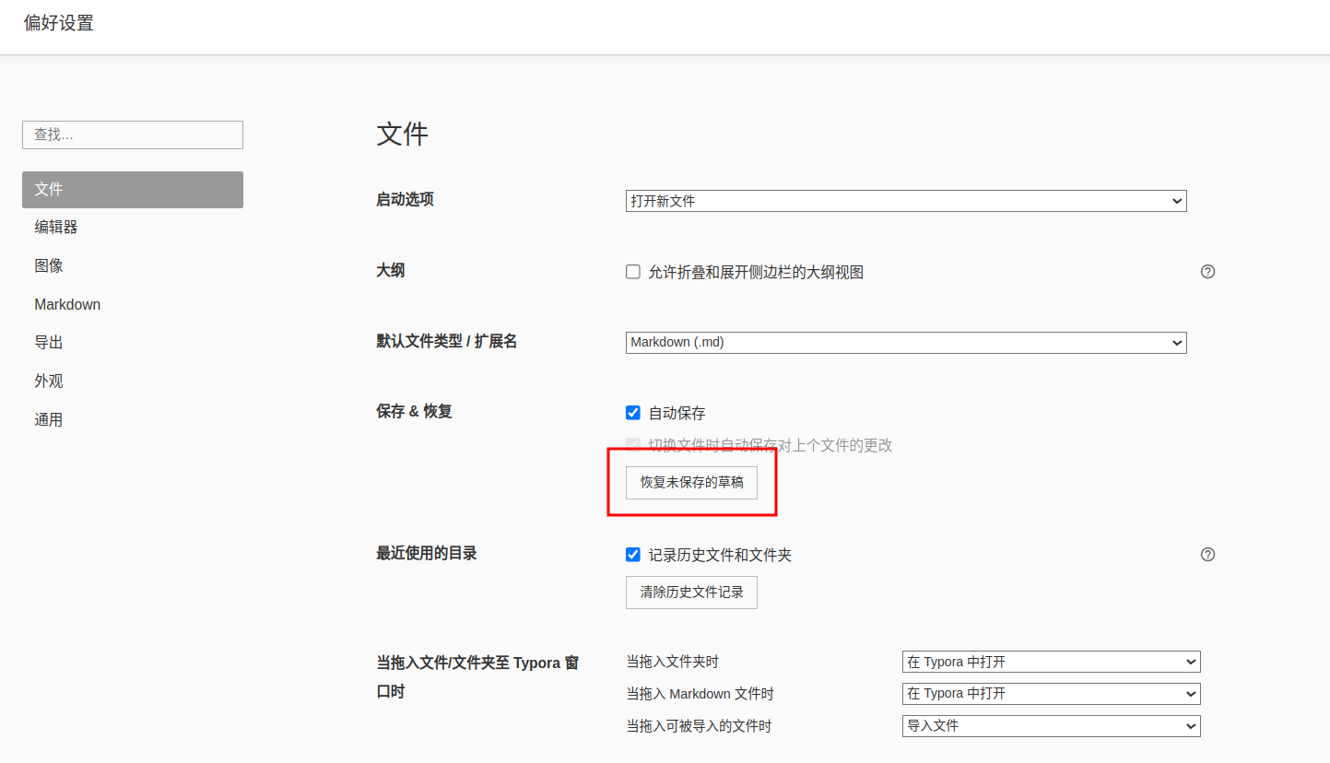Open the 外观 settings section
1330x763 pixels.
click(49, 381)
